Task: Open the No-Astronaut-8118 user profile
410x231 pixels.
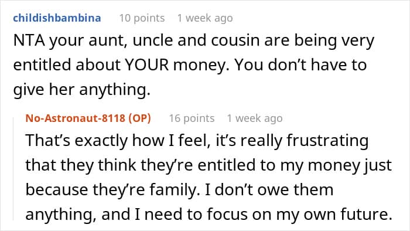Action: tap(76, 118)
